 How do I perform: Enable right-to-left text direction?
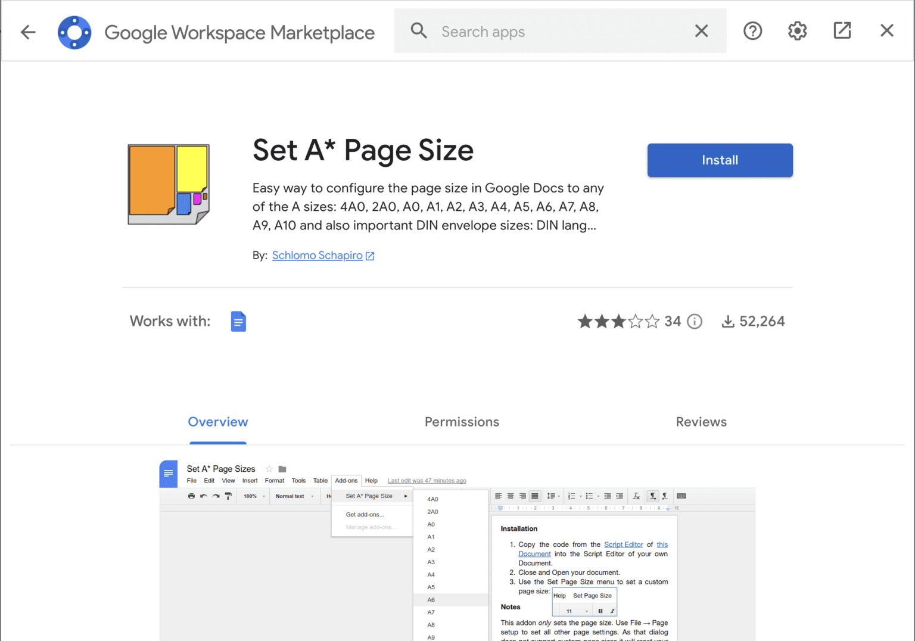tap(665, 496)
